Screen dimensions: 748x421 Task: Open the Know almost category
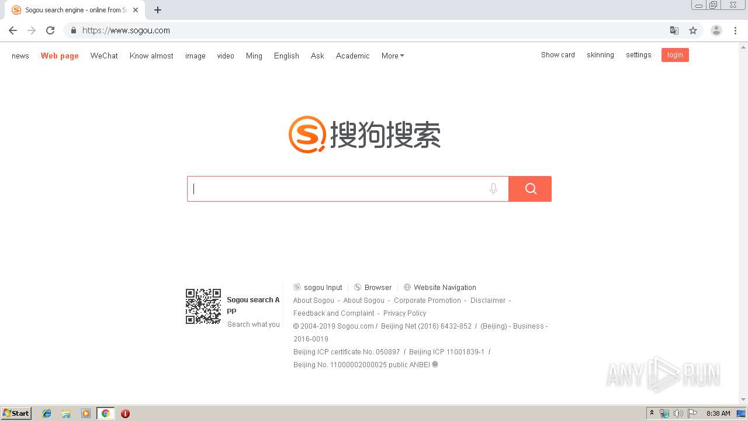coord(151,56)
